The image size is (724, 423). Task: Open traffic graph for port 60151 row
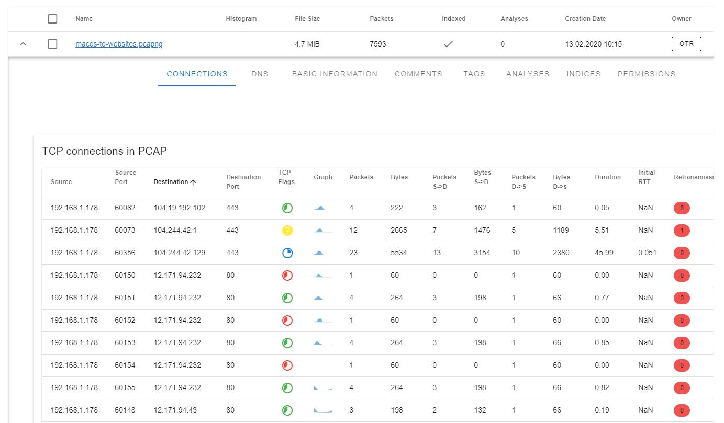coord(323,298)
